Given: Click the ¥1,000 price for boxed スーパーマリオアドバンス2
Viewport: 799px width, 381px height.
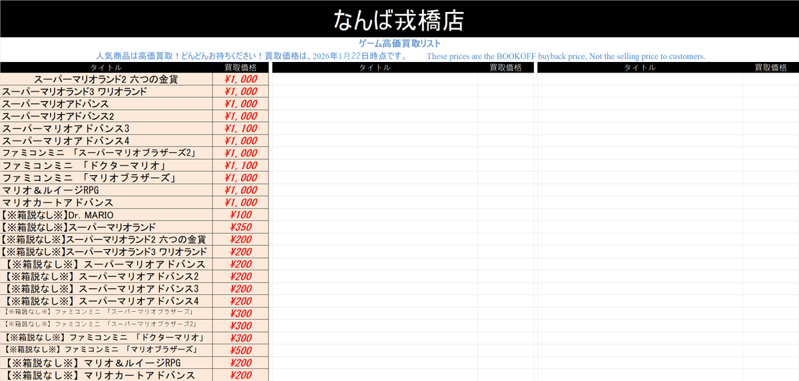Looking at the screenshot, I should [x=240, y=116].
